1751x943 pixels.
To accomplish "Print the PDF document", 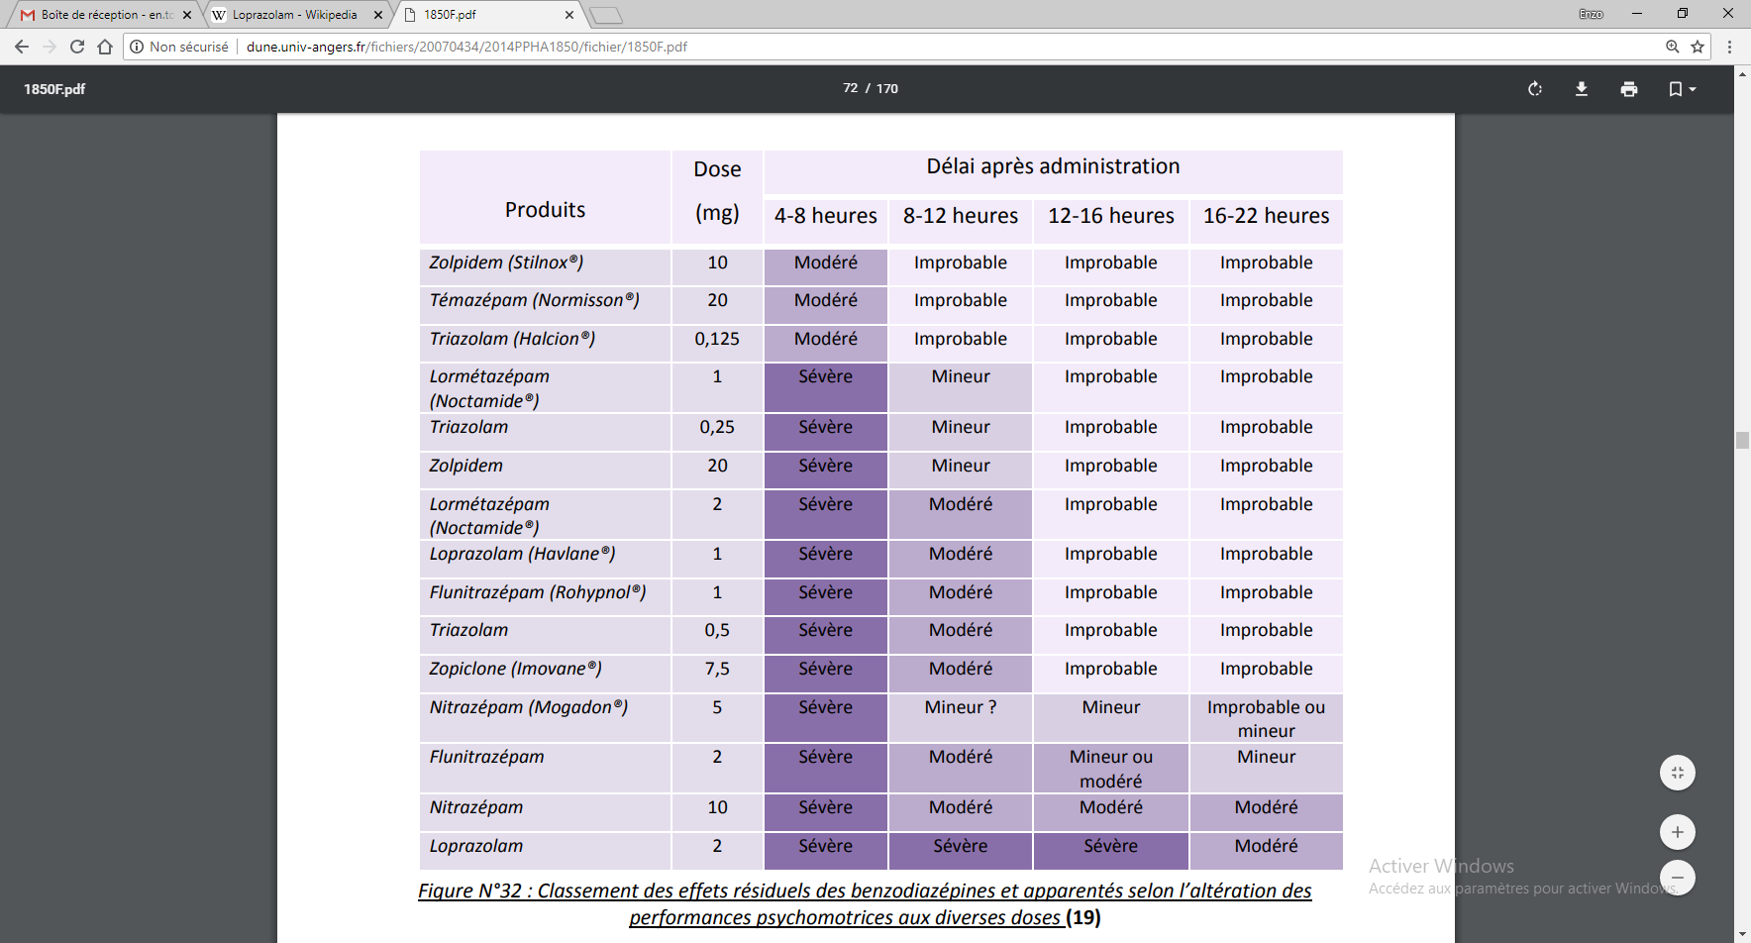I will coord(1629,89).
